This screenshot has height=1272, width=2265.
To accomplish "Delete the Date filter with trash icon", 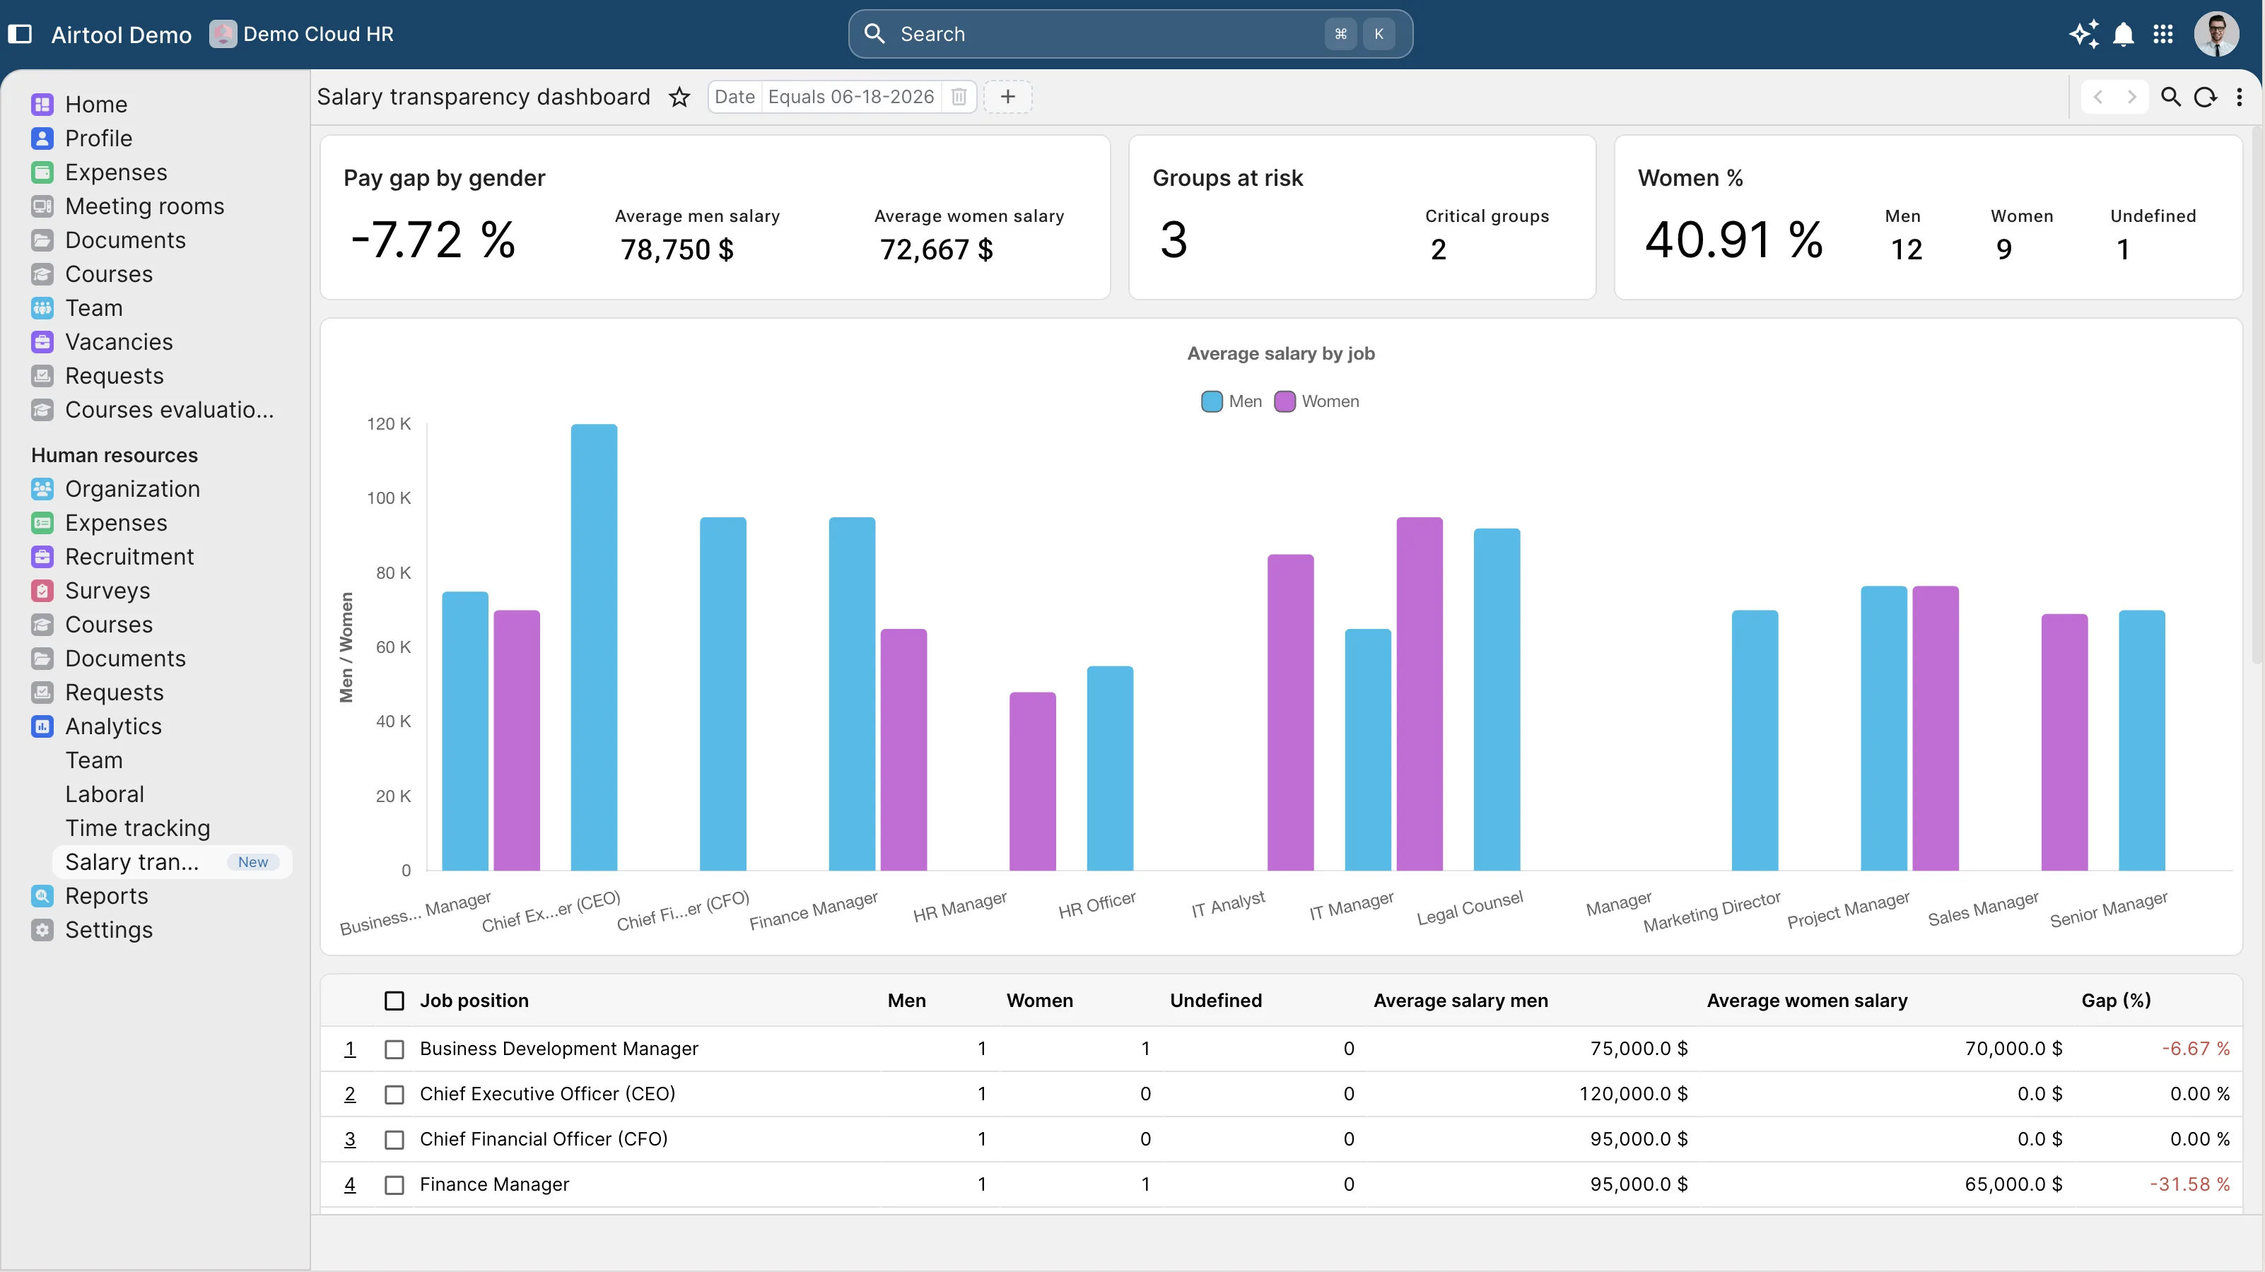I will click(x=959, y=97).
